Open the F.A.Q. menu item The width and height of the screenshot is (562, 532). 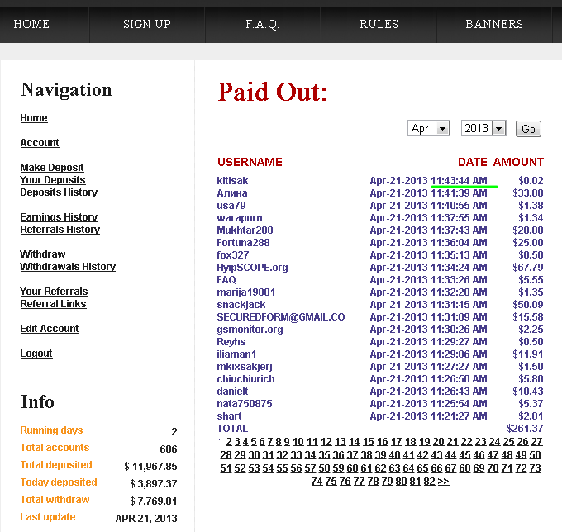coord(263,24)
